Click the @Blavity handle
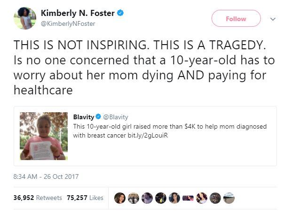The height and width of the screenshot is (215, 291). [116, 116]
